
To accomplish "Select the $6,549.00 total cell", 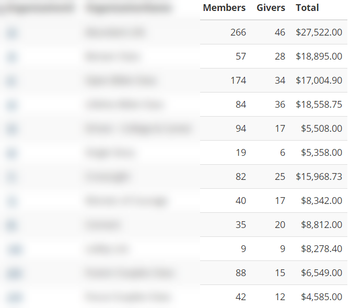I will [321, 273].
